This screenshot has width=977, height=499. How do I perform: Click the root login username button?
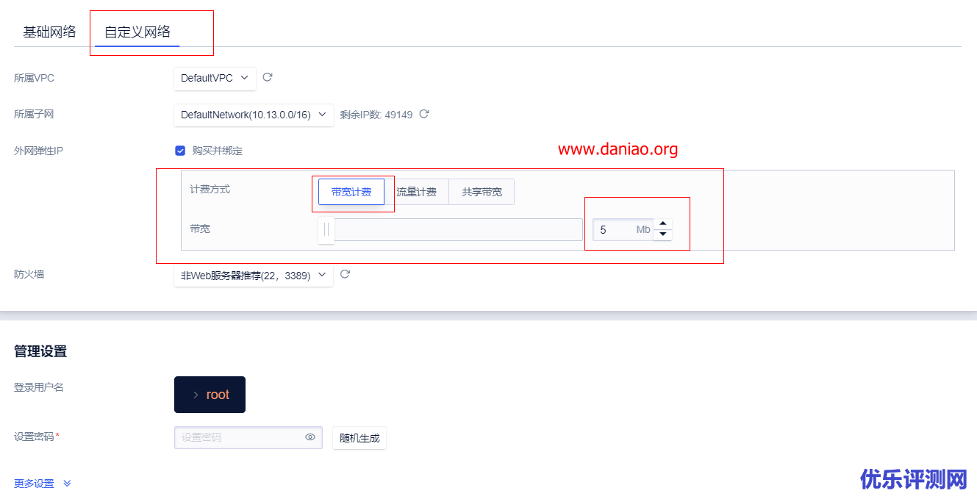[210, 394]
